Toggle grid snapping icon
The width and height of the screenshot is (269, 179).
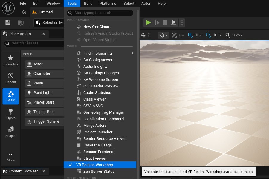(190, 35)
